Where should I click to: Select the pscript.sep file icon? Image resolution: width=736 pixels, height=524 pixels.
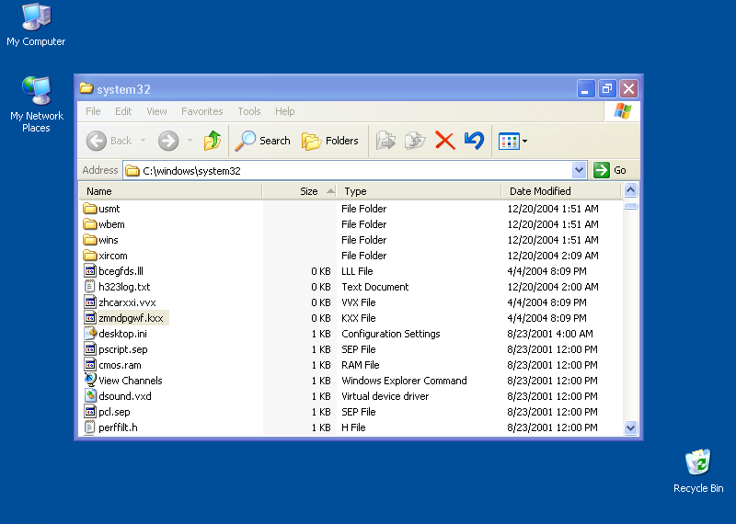coord(89,349)
